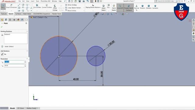Click the Normal To view button
Screen dimensions: 195x110
136,8
